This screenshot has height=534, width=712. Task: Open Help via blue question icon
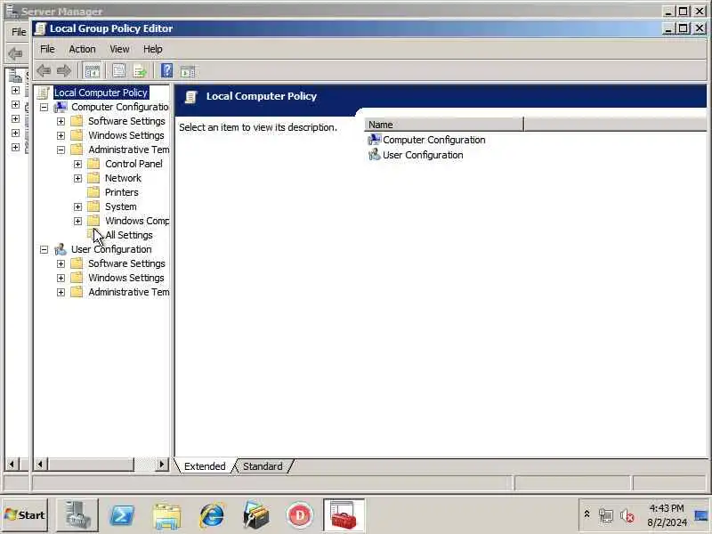[166, 71]
